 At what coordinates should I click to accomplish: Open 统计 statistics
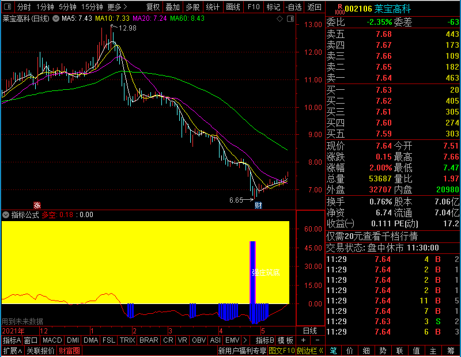[x=213, y=7]
